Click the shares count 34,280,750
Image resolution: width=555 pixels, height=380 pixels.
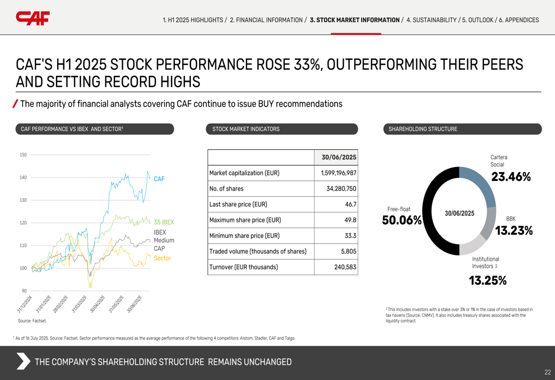pos(341,189)
